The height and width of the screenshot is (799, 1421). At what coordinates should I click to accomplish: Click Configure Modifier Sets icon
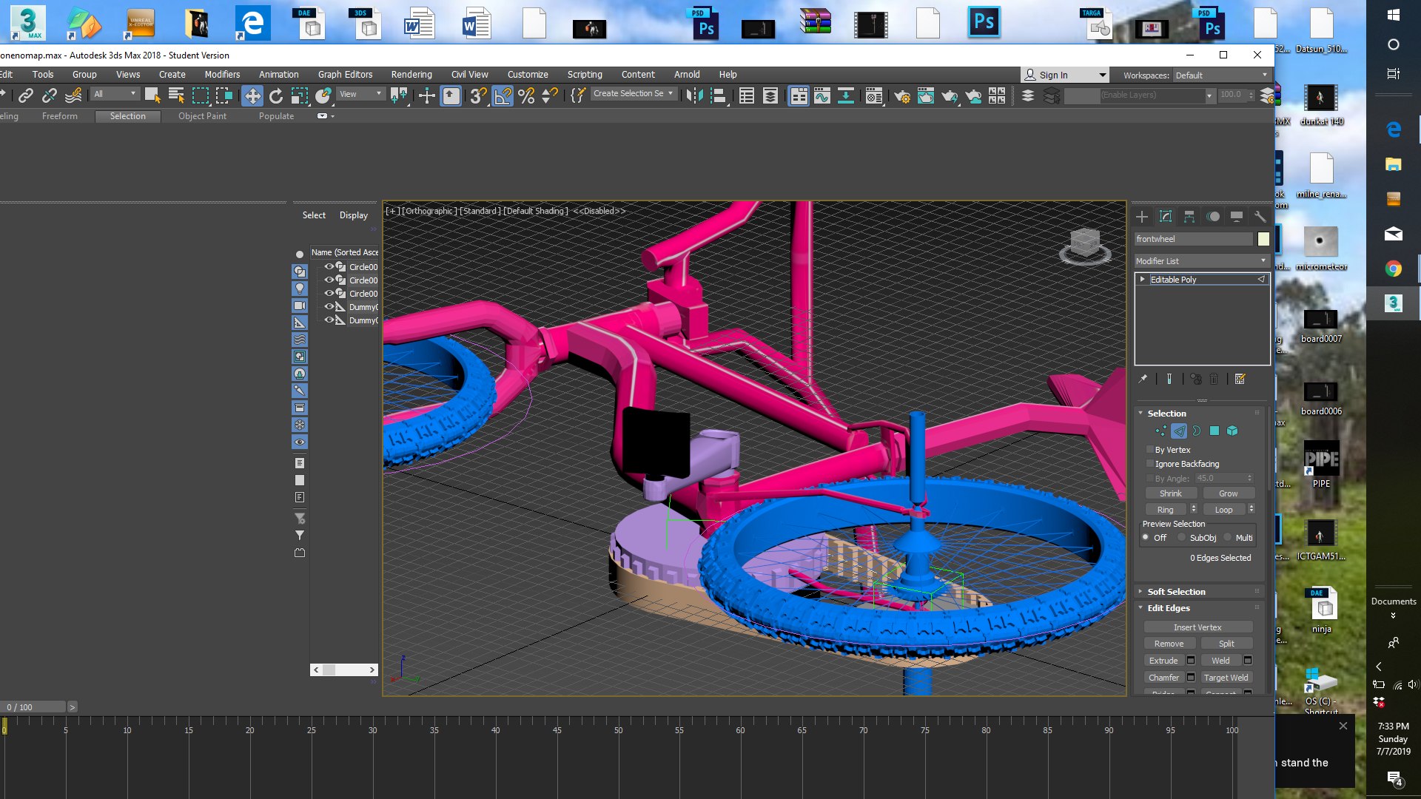click(x=1240, y=379)
